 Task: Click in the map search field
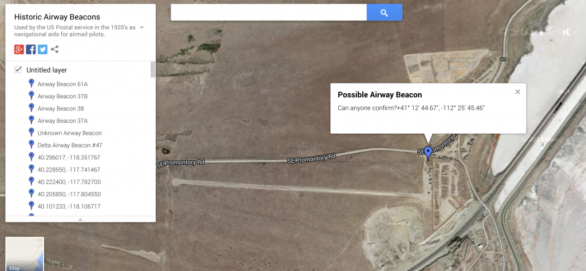pos(269,13)
